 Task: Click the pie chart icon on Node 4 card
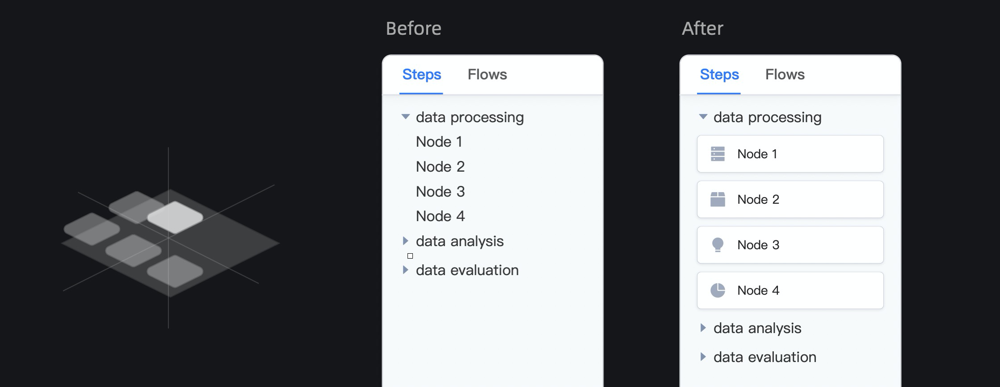point(718,290)
